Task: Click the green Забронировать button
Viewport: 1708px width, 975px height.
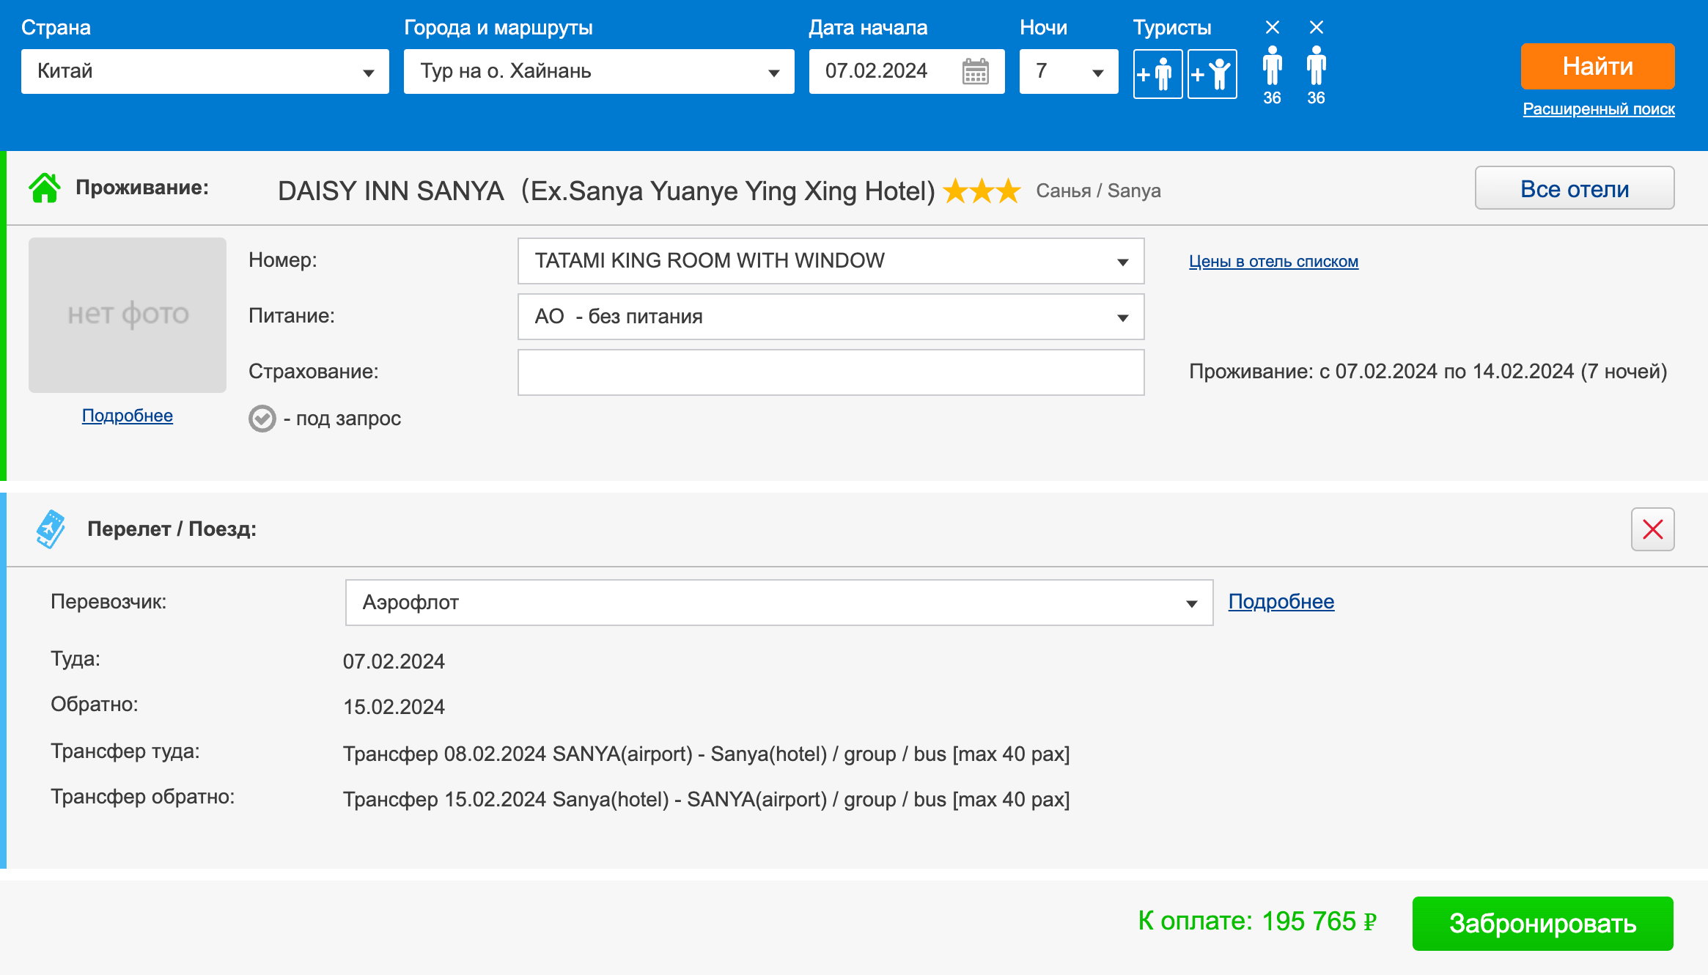Action: pos(1542,924)
